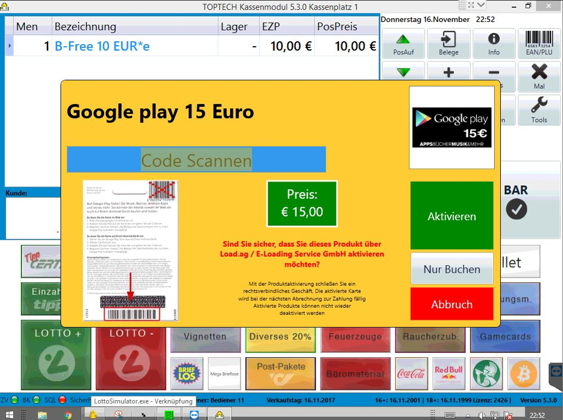
Task: Open the LOTTO + green tile
Action: point(57,355)
